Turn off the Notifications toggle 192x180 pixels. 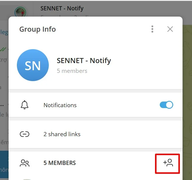[x=166, y=105]
